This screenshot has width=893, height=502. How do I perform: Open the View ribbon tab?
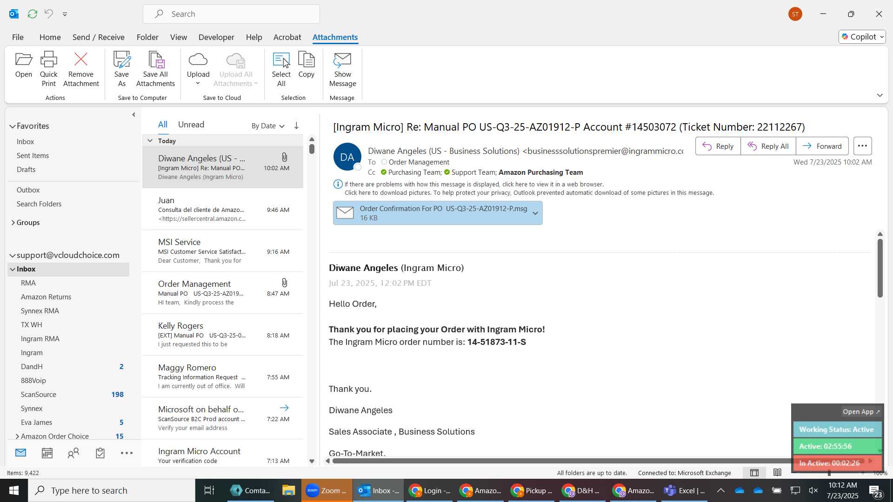click(178, 37)
